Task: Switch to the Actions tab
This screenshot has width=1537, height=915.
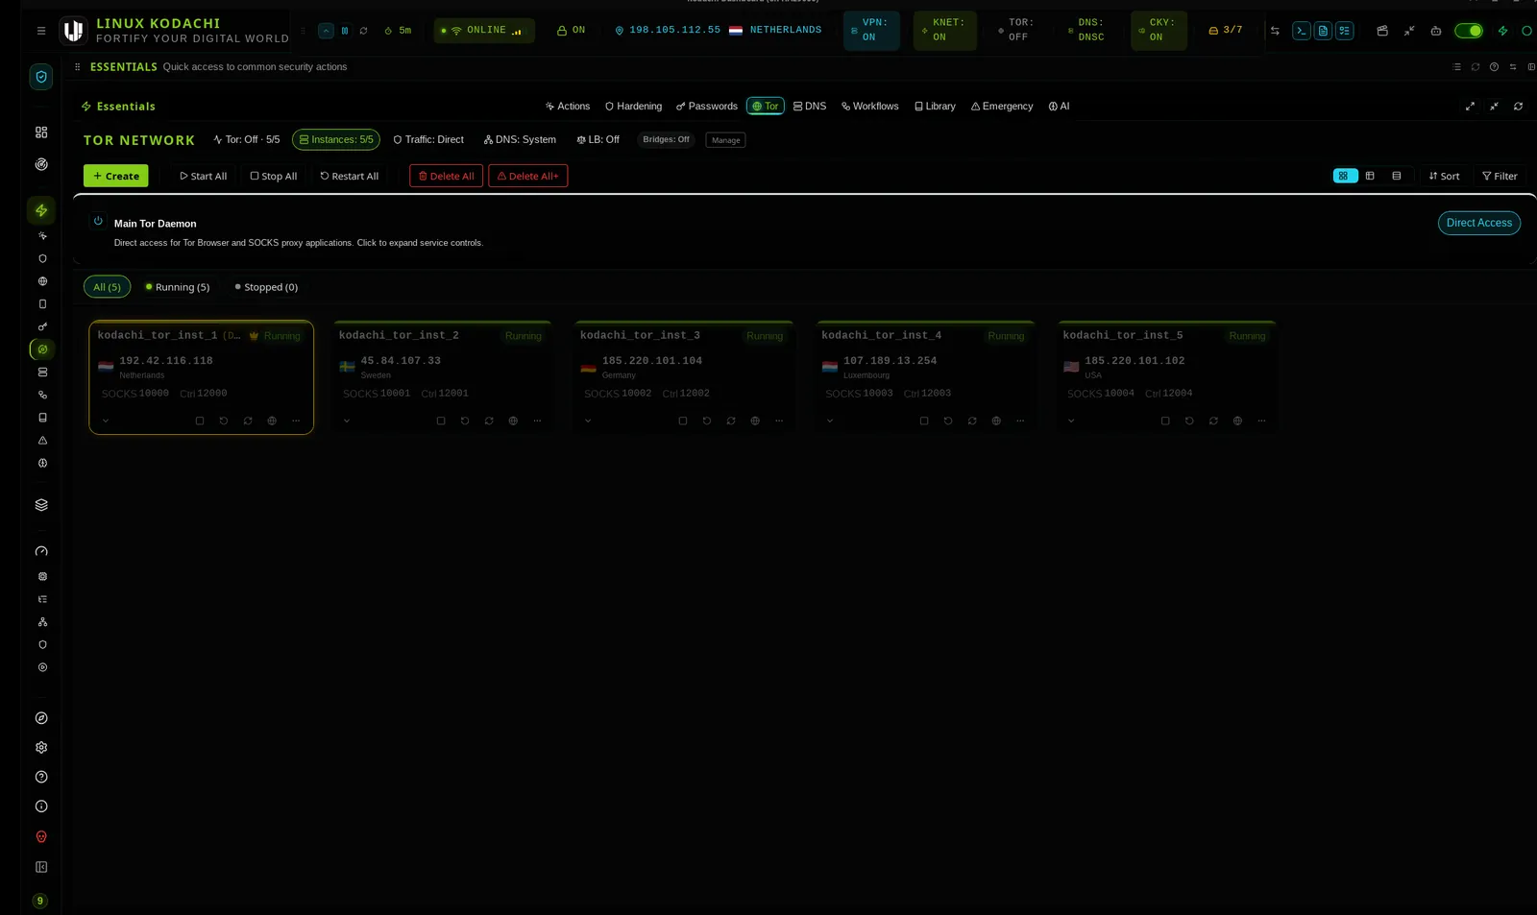Action: coord(568,107)
